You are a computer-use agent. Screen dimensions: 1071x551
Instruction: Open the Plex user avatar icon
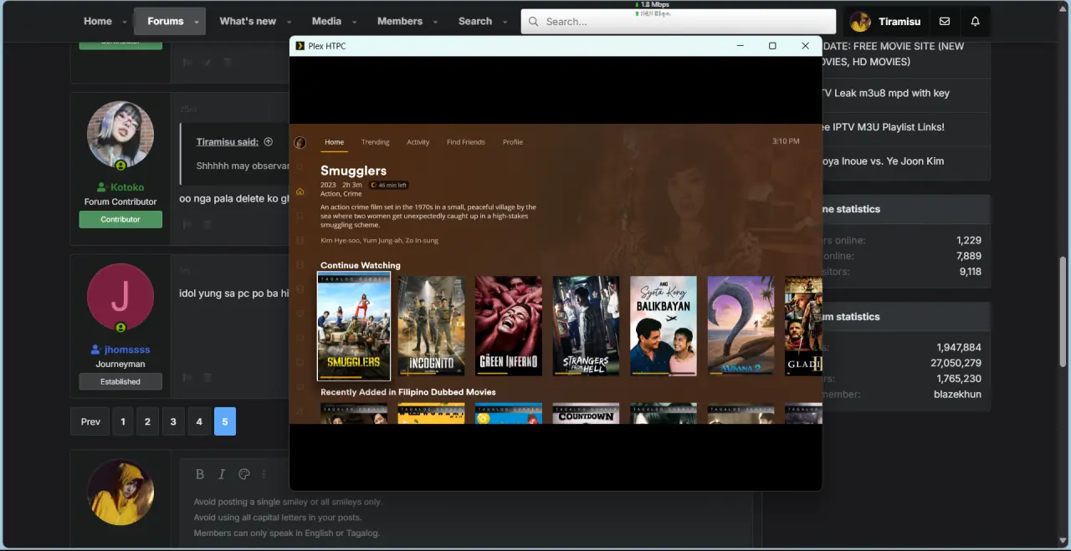click(x=300, y=143)
